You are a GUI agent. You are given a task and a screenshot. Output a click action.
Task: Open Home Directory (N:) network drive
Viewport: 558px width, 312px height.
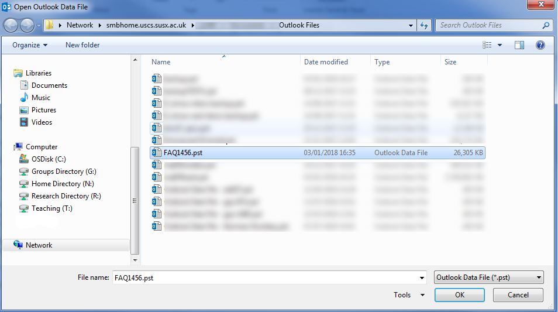(63, 184)
